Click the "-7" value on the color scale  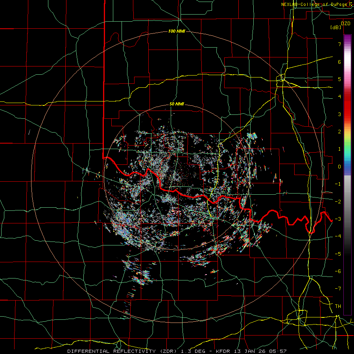338,289
